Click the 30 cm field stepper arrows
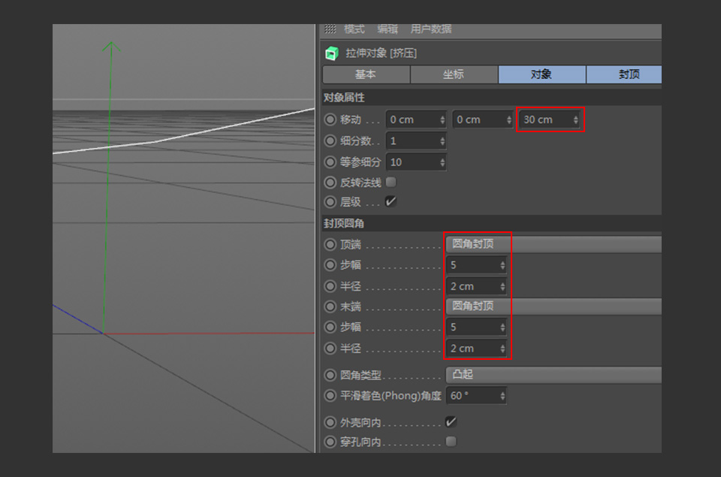 coord(575,119)
